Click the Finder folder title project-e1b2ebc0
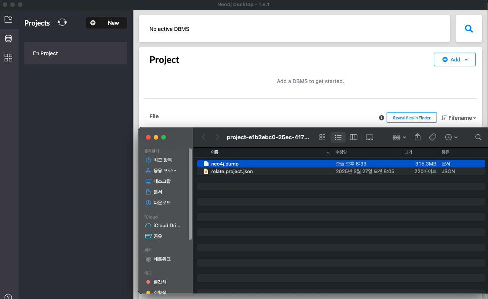The image size is (488, 299). [268, 137]
